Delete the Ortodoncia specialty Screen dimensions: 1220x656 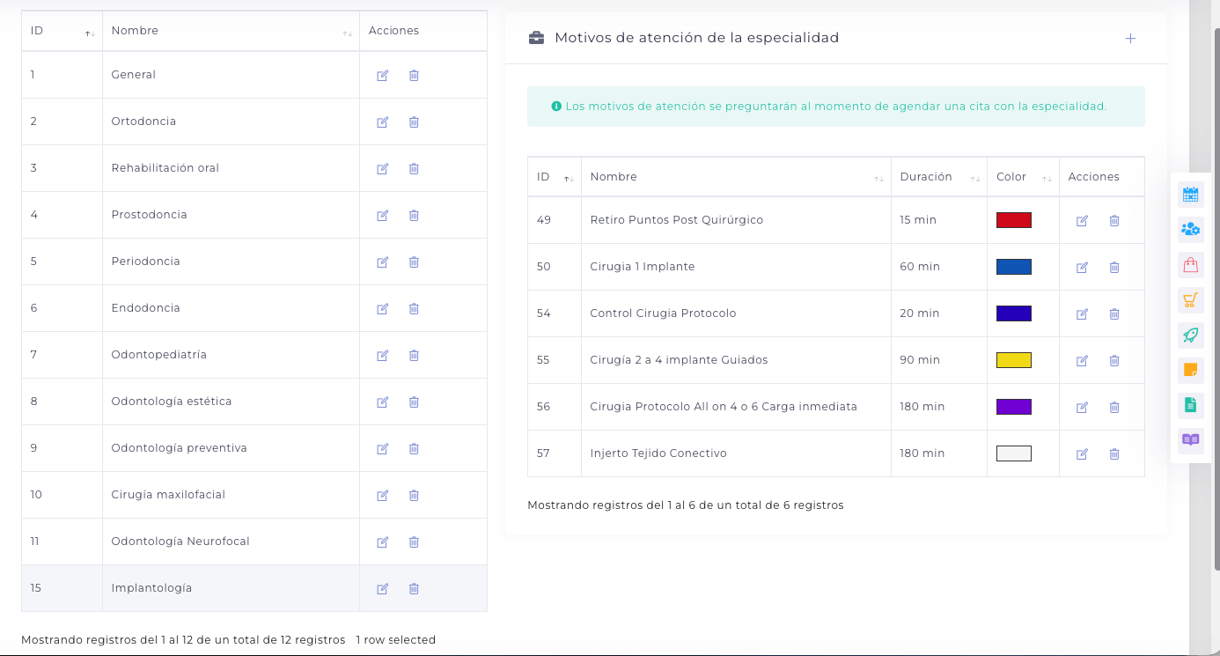pyautogui.click(x=414, y=122)
